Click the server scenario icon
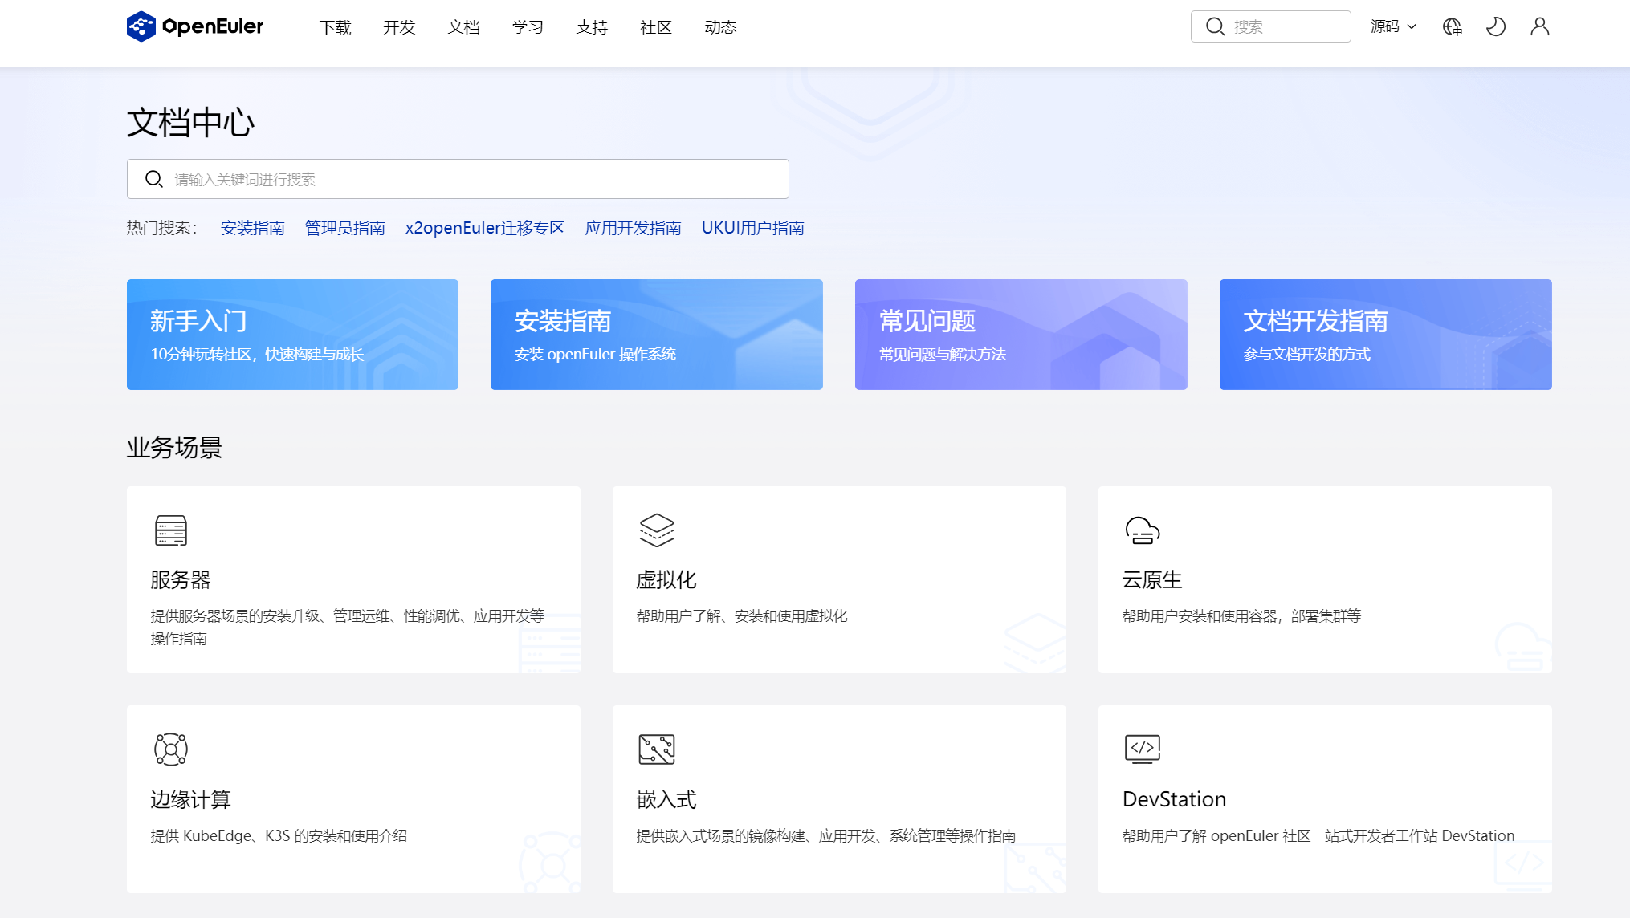This screenshot has height=918, width=1630. click(170, 530)
